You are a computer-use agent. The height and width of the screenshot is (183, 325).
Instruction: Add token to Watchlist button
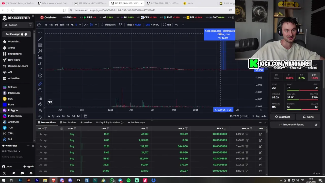[x=282, y=117]
